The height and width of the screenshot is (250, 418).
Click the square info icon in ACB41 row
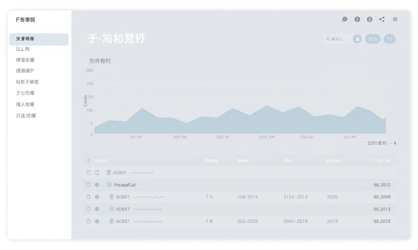pos(97,172)
